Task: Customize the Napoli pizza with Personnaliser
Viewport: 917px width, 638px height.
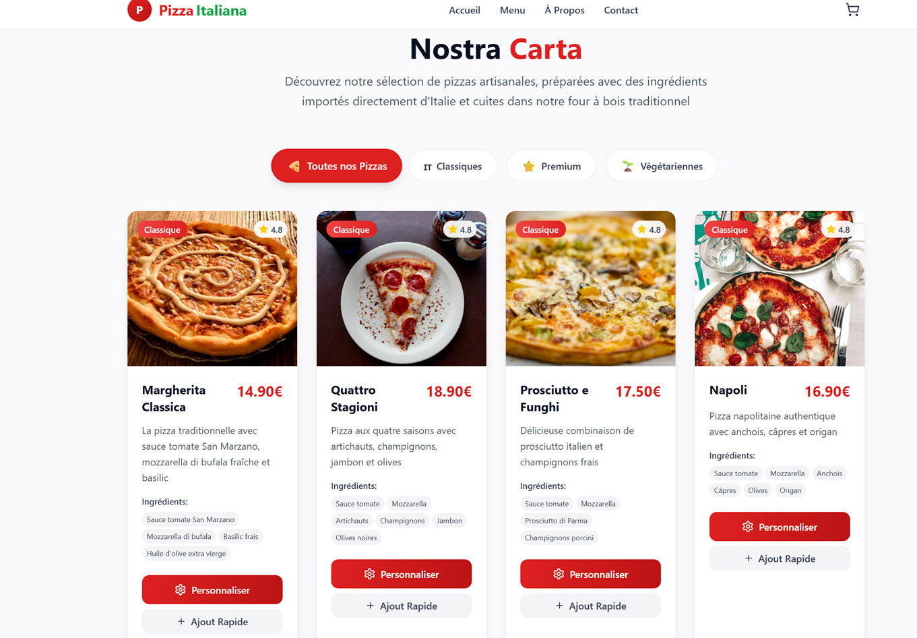Action: tap(780, 527)
